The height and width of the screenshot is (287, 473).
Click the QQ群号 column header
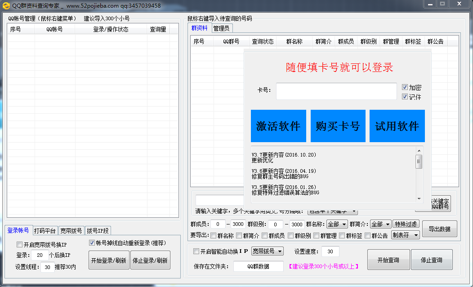[x=232, y=42]
